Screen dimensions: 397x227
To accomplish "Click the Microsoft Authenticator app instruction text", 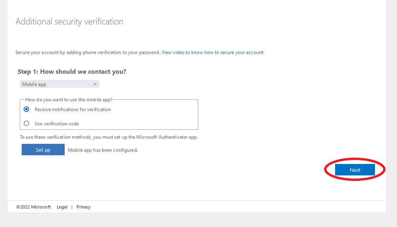I will click(x=109, y=137).
